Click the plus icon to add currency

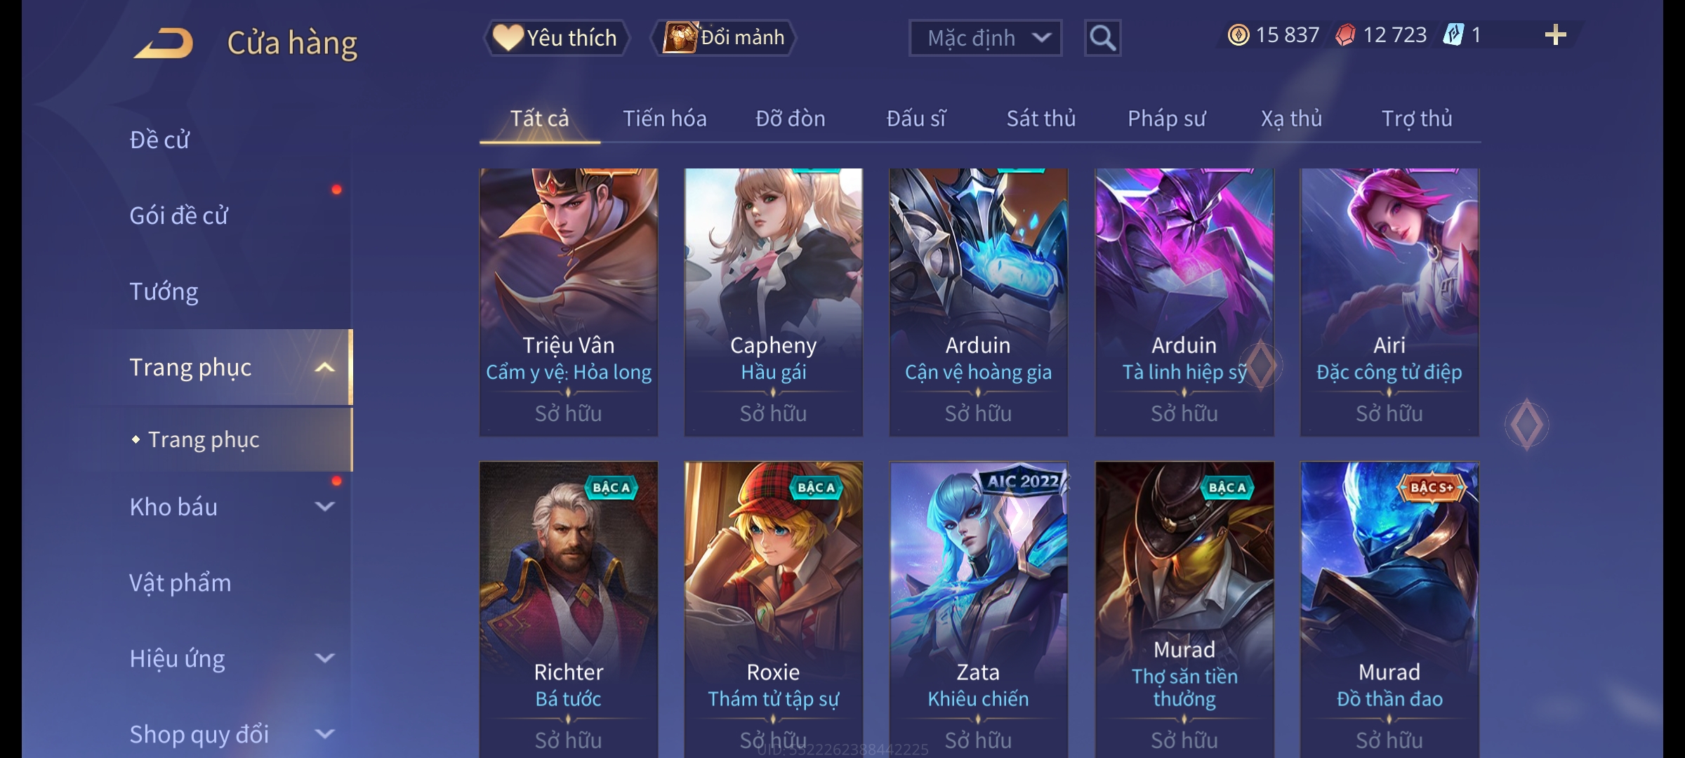1555,34
